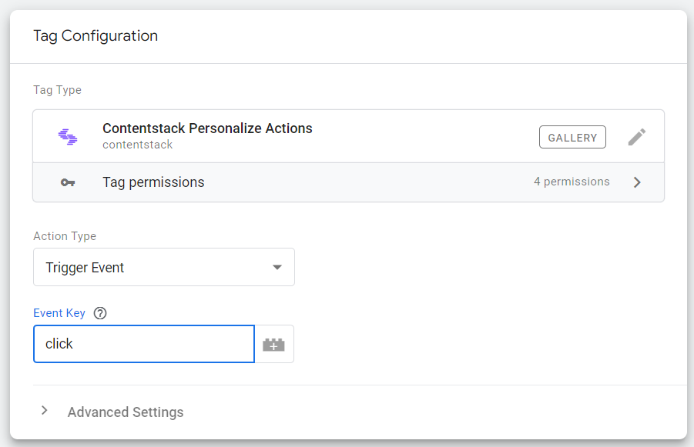694x447 pixels.
Task: Click the Contentstack logo icon
Action: pyautogui.click(x=68, y=137)
